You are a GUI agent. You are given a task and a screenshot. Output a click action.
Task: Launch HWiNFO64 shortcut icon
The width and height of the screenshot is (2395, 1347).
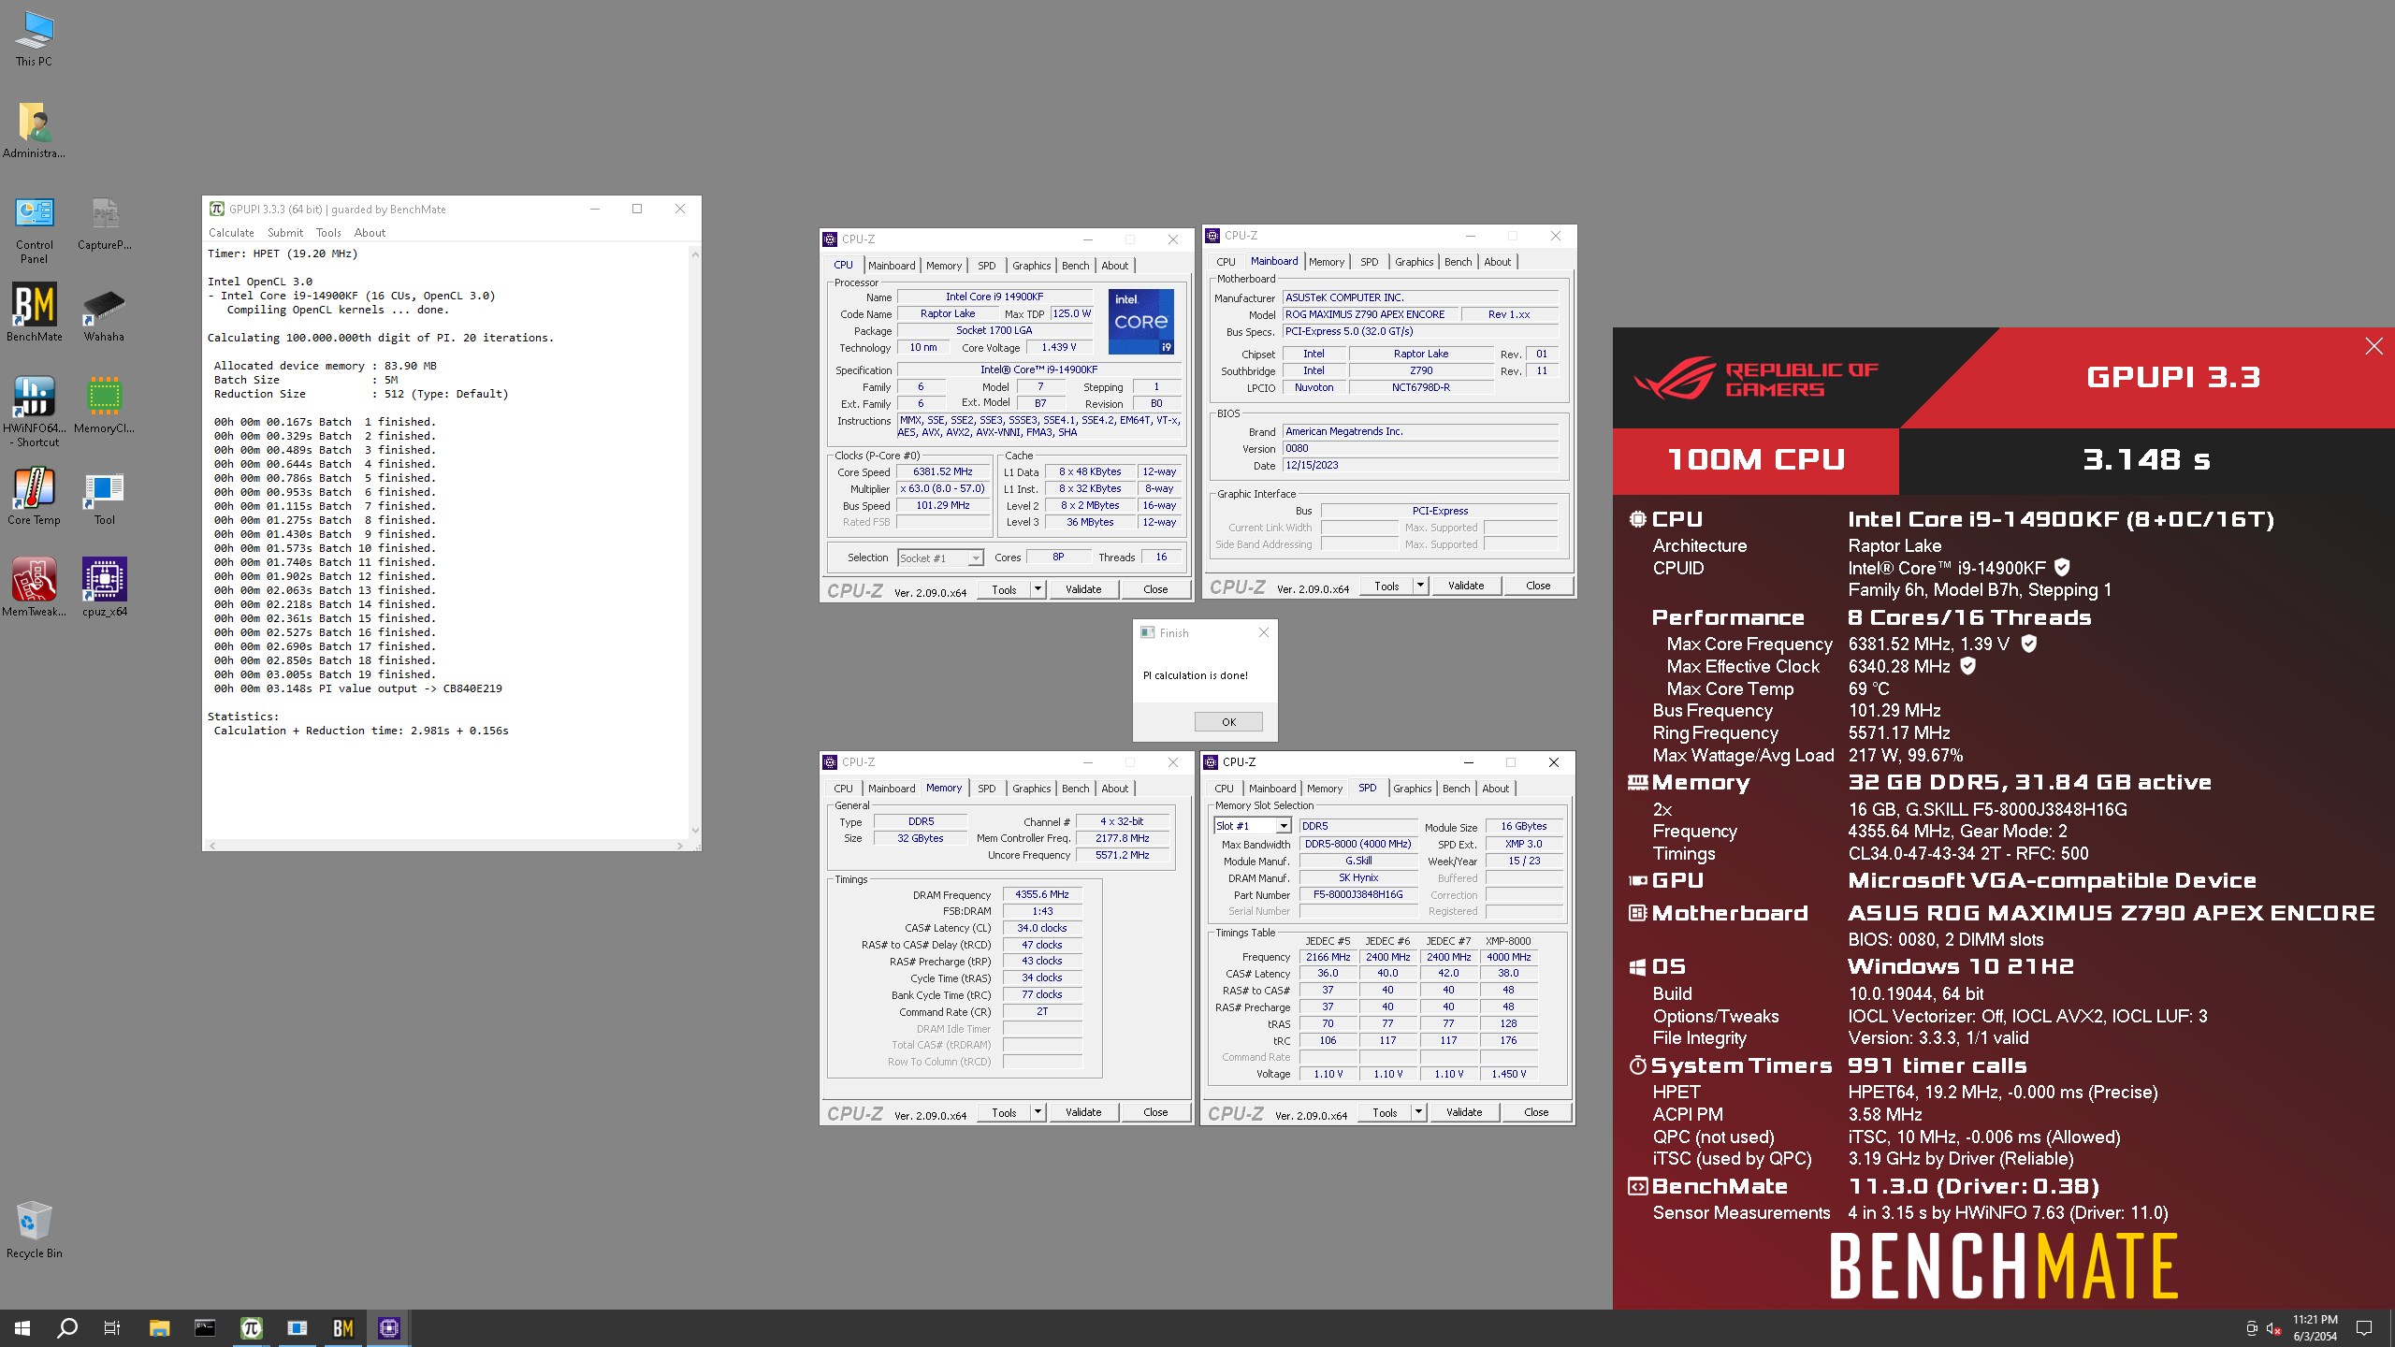pos(34,412)
